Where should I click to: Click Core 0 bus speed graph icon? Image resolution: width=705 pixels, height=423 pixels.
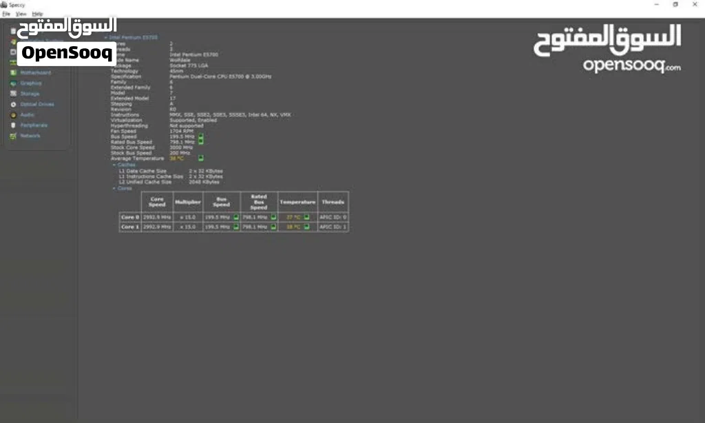(x=235, y=217)
